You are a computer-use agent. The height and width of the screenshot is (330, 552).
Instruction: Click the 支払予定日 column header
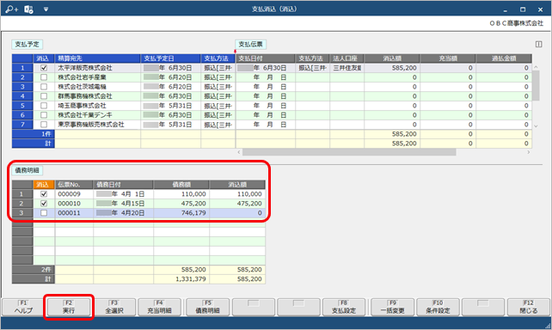pos(171,58)
